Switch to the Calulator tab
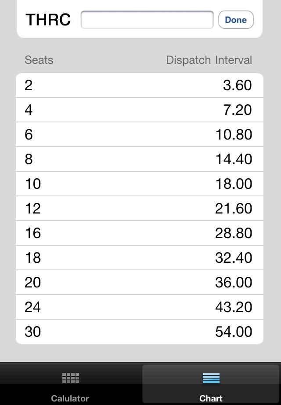The image size is (281, 405). click(70, 384)
